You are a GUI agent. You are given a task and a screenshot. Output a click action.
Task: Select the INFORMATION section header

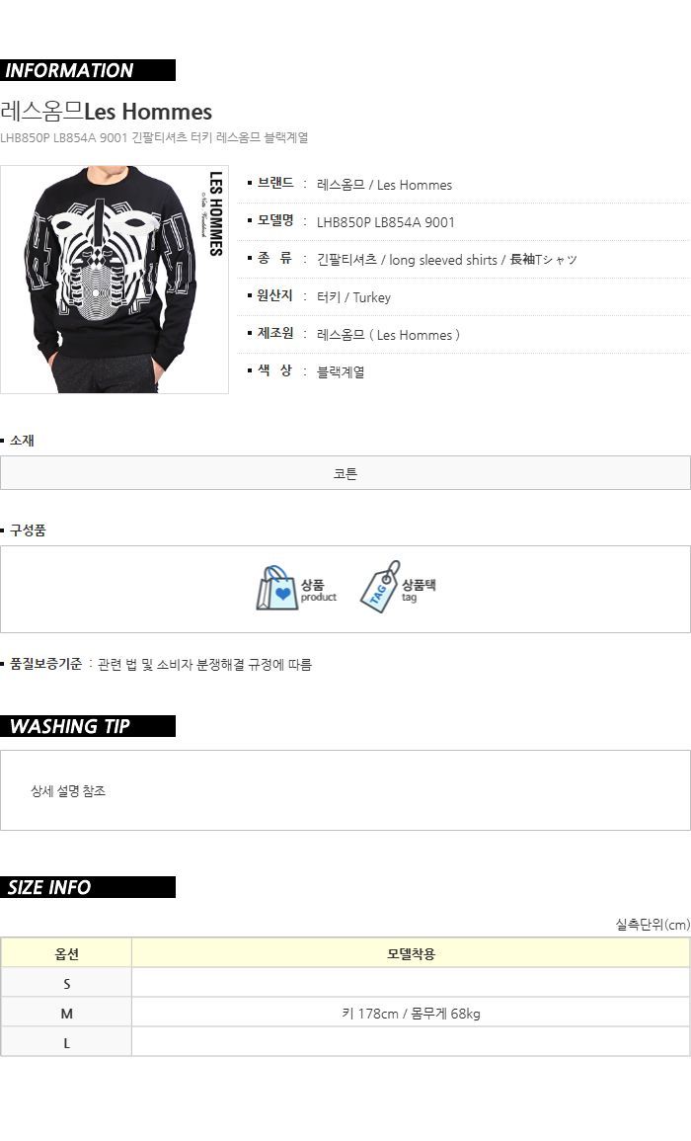pos(88,70)
